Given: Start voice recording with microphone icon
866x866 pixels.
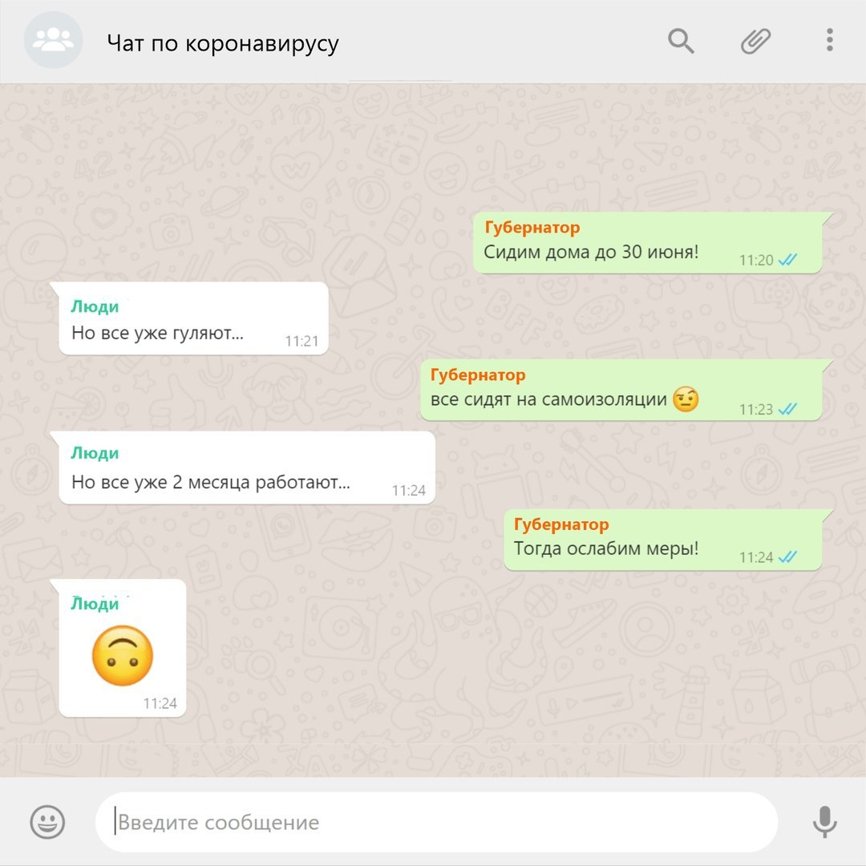Looking at the screenshot, I should coord(824,822).
